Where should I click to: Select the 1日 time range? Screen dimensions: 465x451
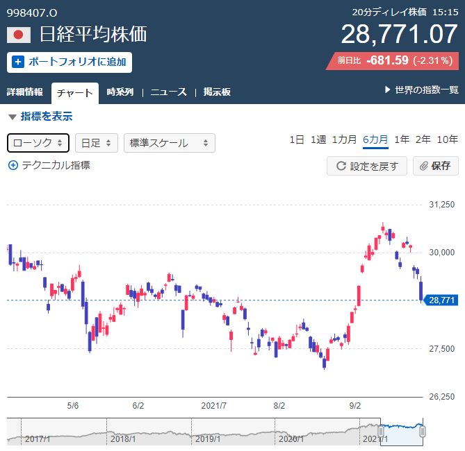coord(297,139)
